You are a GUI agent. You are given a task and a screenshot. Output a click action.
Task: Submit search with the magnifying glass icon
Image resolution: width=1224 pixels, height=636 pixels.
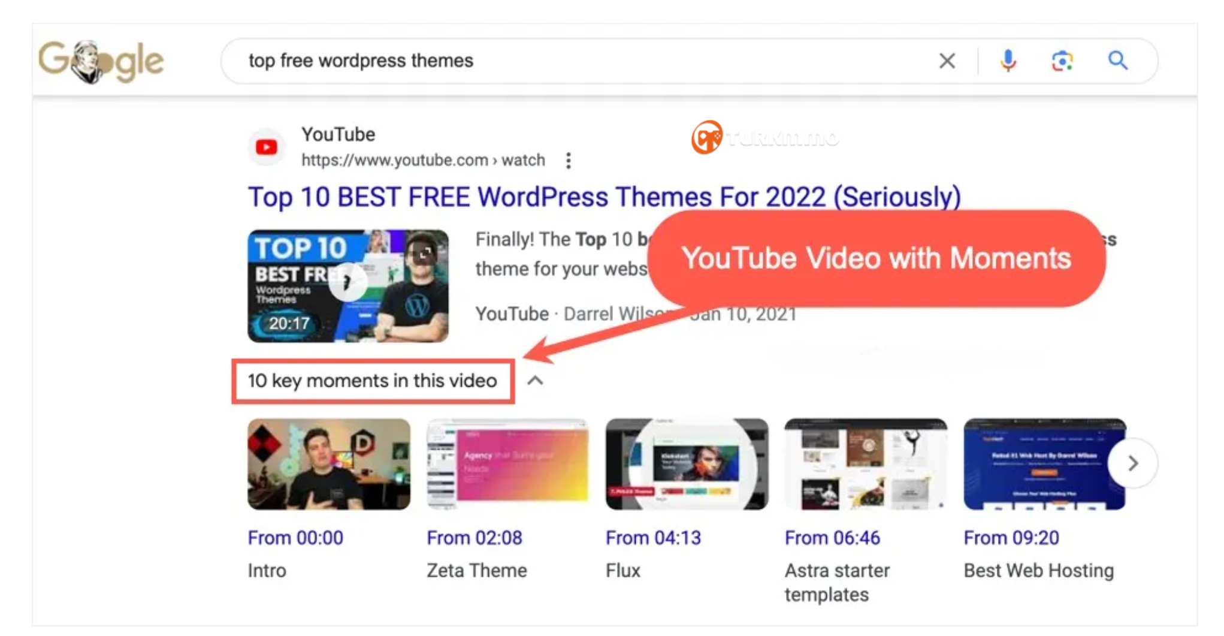tap(1117, 61)
